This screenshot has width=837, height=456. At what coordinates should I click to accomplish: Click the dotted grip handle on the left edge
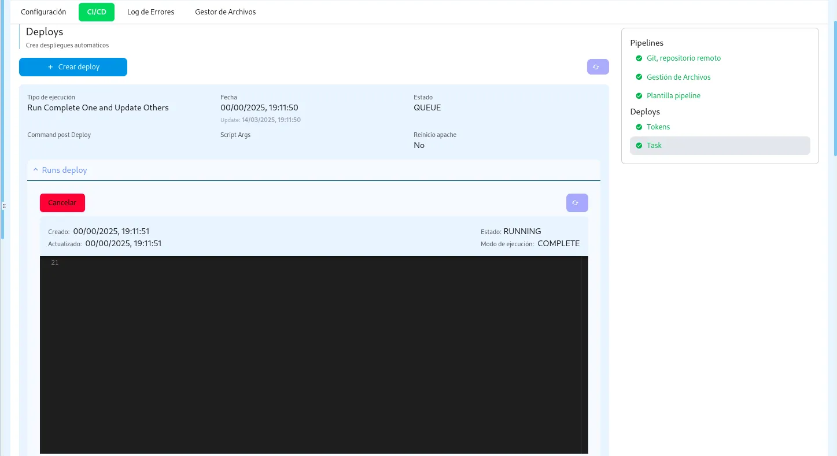pyautogui.click(x=4, y=206)
